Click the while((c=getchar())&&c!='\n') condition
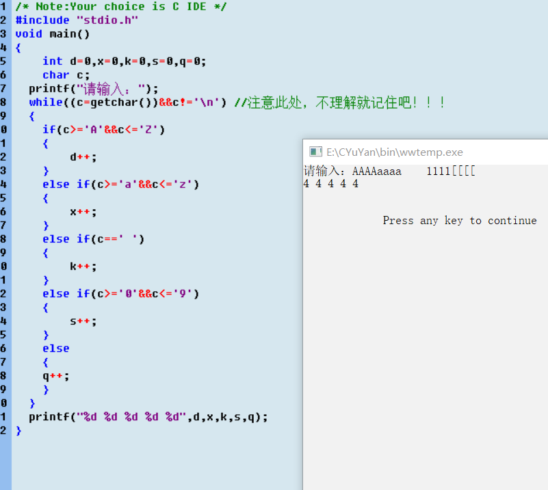 click(x=128, y=103)
